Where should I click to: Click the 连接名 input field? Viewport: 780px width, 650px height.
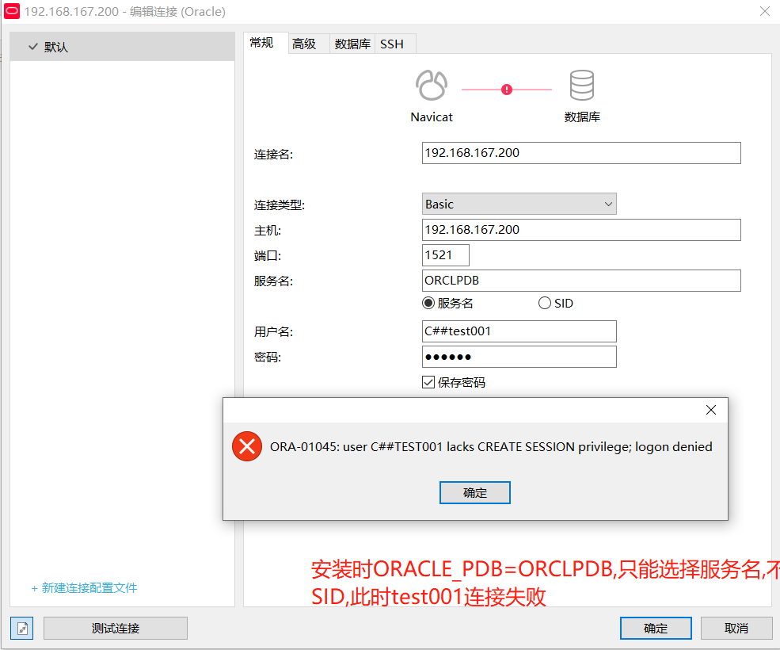tap(581, 153)
